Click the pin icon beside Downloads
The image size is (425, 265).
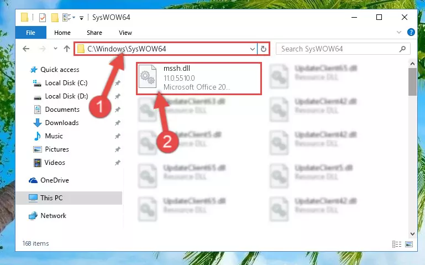117,123
